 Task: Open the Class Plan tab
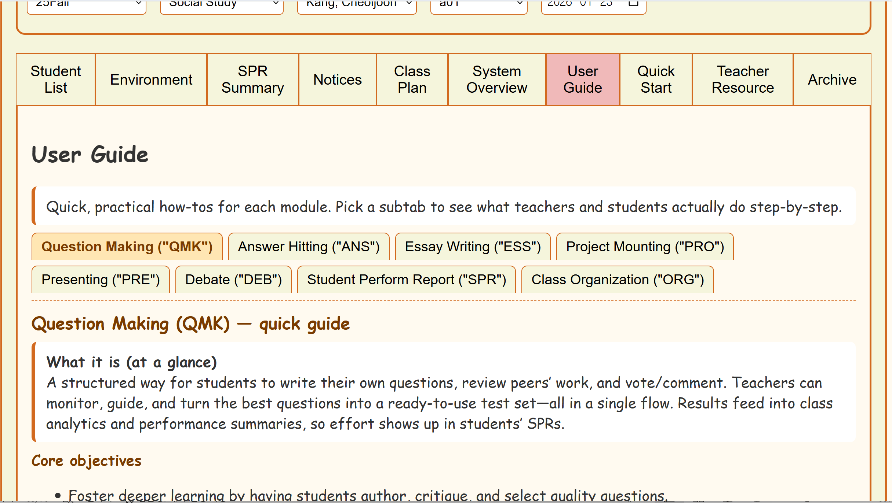(412, 79)
